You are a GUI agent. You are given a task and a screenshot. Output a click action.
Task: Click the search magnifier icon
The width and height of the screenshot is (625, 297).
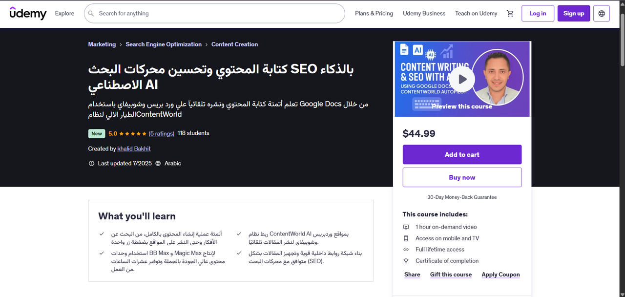pyautogui.click(x=91, y=14)
